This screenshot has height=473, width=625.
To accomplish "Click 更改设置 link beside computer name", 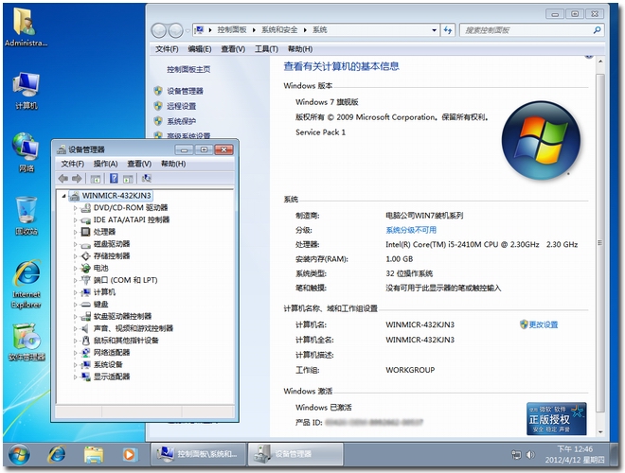I will [544, 324].
